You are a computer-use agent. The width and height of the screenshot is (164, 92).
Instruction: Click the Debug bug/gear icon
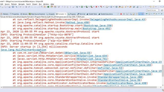[77, 7]
